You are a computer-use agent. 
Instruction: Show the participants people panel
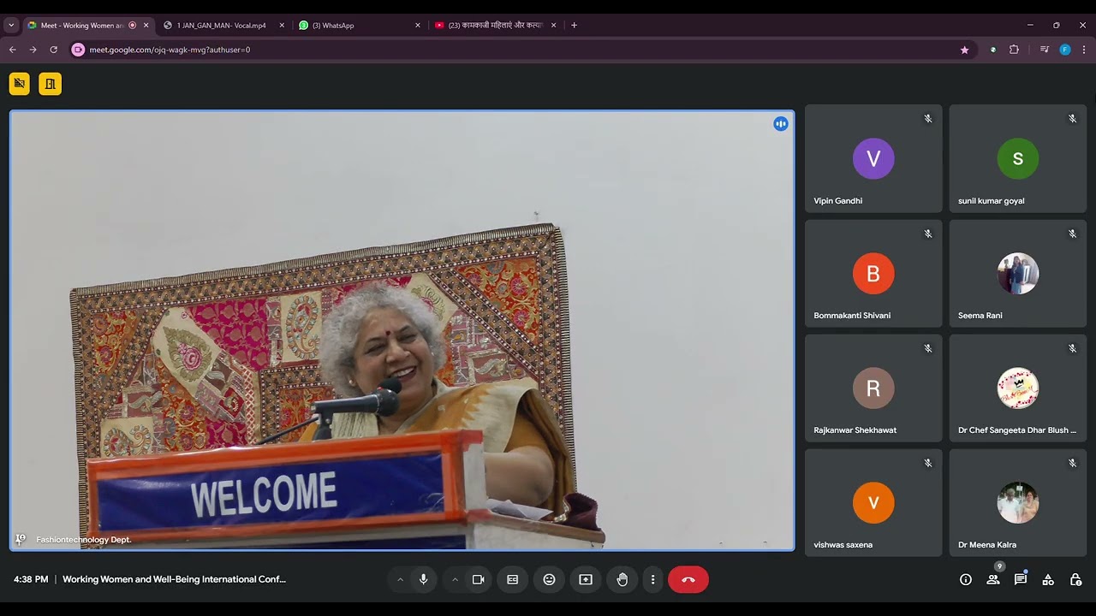click(x=993, y=579)
